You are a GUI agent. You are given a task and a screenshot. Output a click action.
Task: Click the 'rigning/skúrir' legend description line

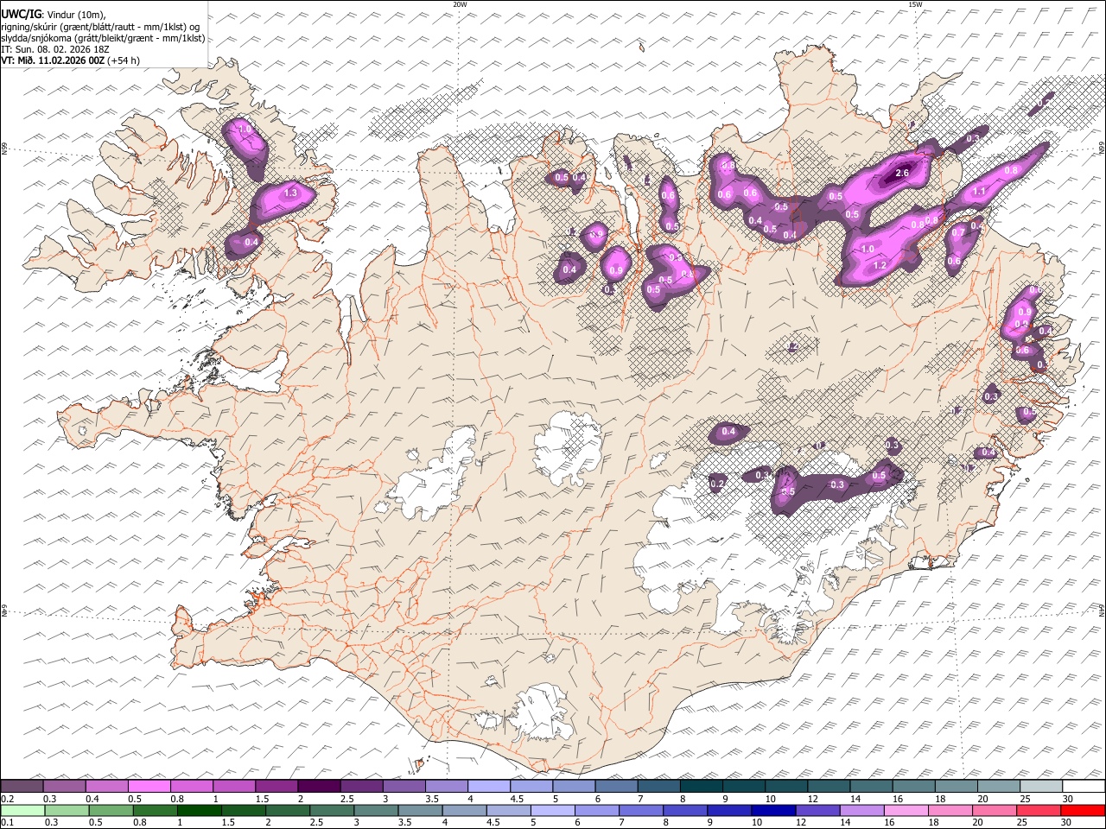pos(100,27)
